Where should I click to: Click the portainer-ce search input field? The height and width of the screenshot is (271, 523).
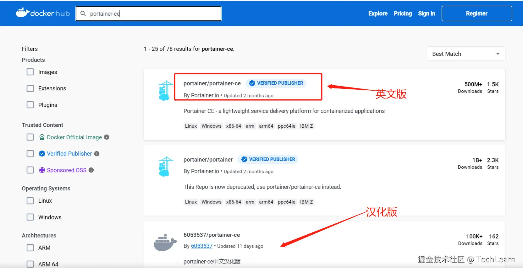click(149, 13)
